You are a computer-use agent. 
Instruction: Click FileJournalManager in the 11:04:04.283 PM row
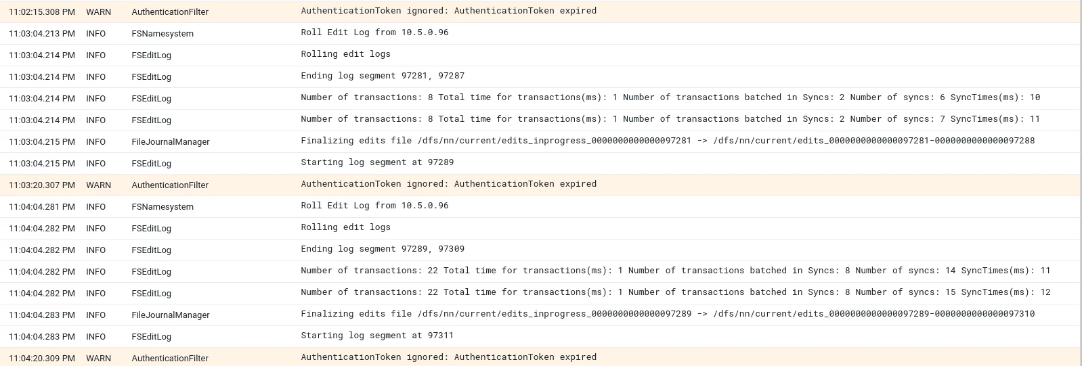[171, 315]
